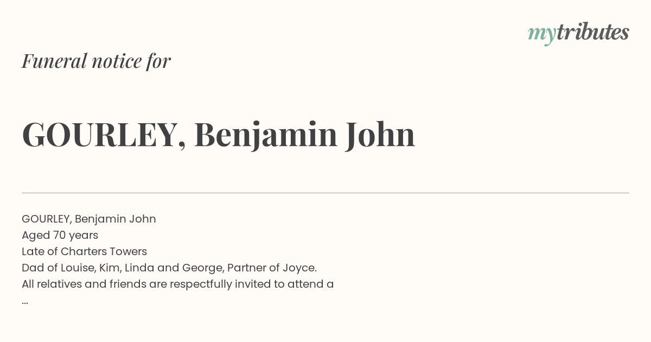Select the "Funeral notice for" italic heading
The width and height of the screenshot is (651, 342).
97,61
